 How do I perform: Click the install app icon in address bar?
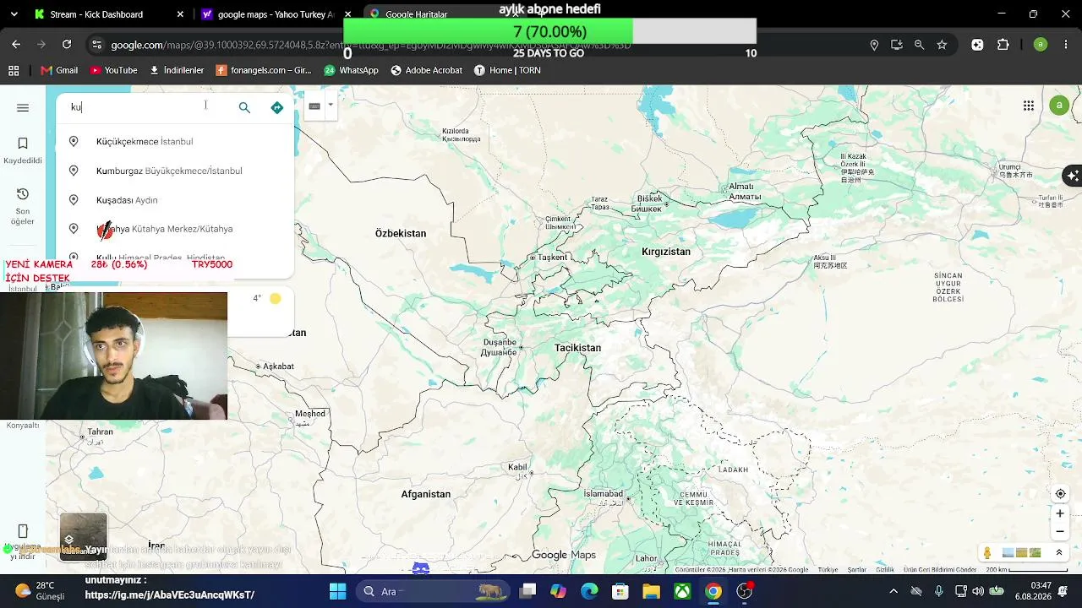click(x=897, y=45)
